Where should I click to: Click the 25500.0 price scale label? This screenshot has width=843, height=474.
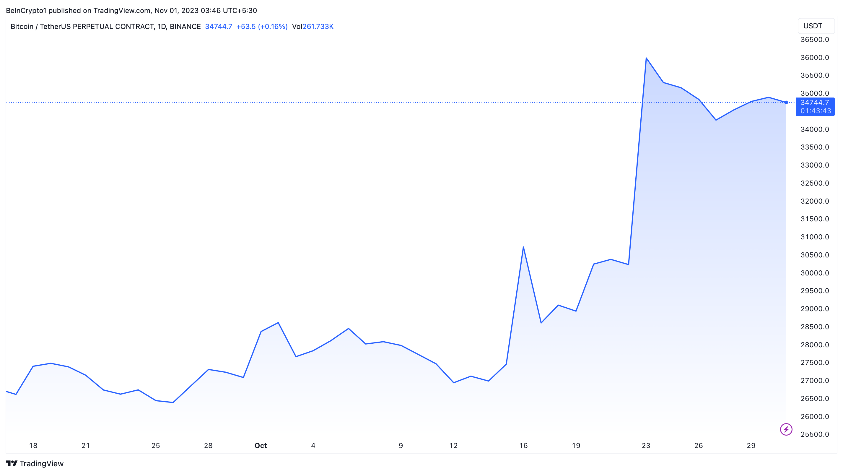click(x=815, y=434)
